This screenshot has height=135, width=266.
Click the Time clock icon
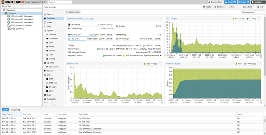(x=47, y=55)
